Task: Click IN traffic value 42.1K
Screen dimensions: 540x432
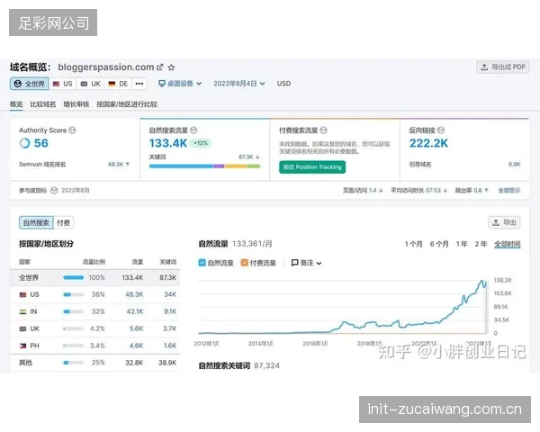Action: pos(135,311)
